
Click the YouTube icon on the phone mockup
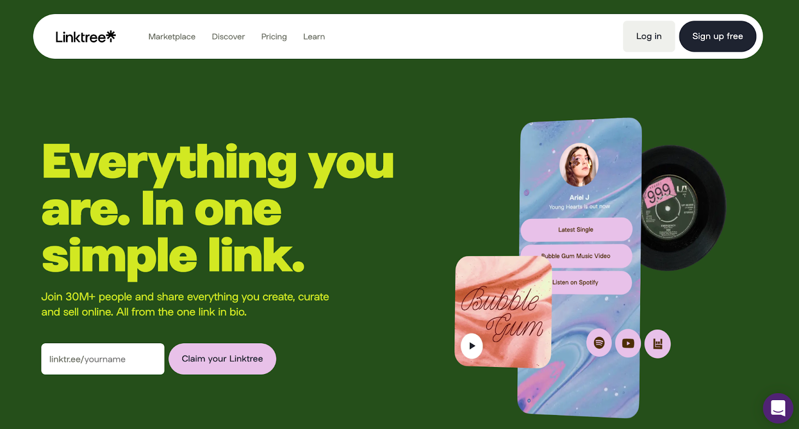(628, 343)
